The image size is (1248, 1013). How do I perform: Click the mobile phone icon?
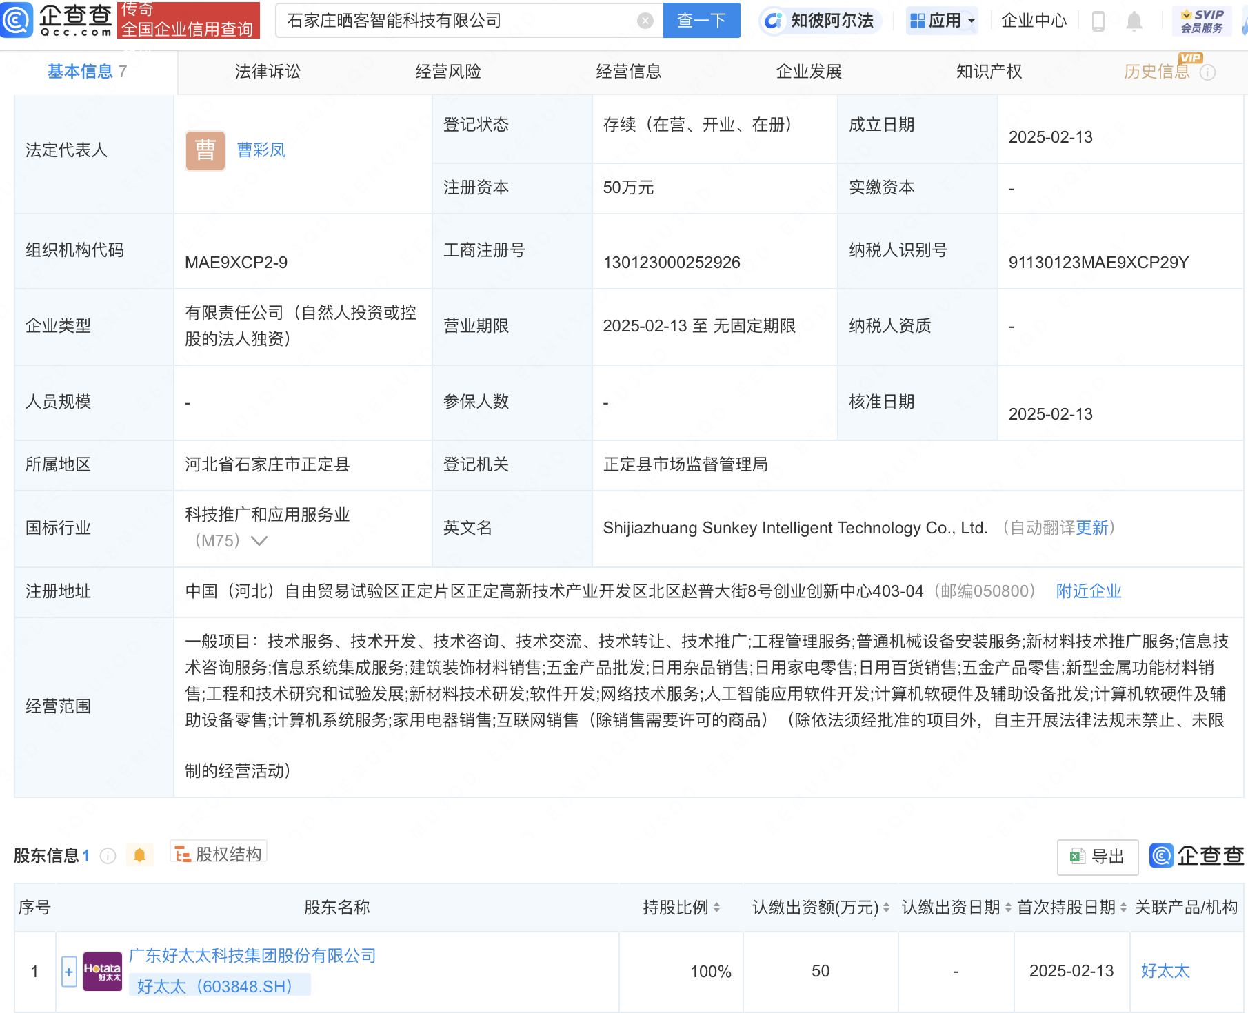1098,21
